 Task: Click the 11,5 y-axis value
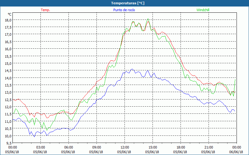pos(8,114)
